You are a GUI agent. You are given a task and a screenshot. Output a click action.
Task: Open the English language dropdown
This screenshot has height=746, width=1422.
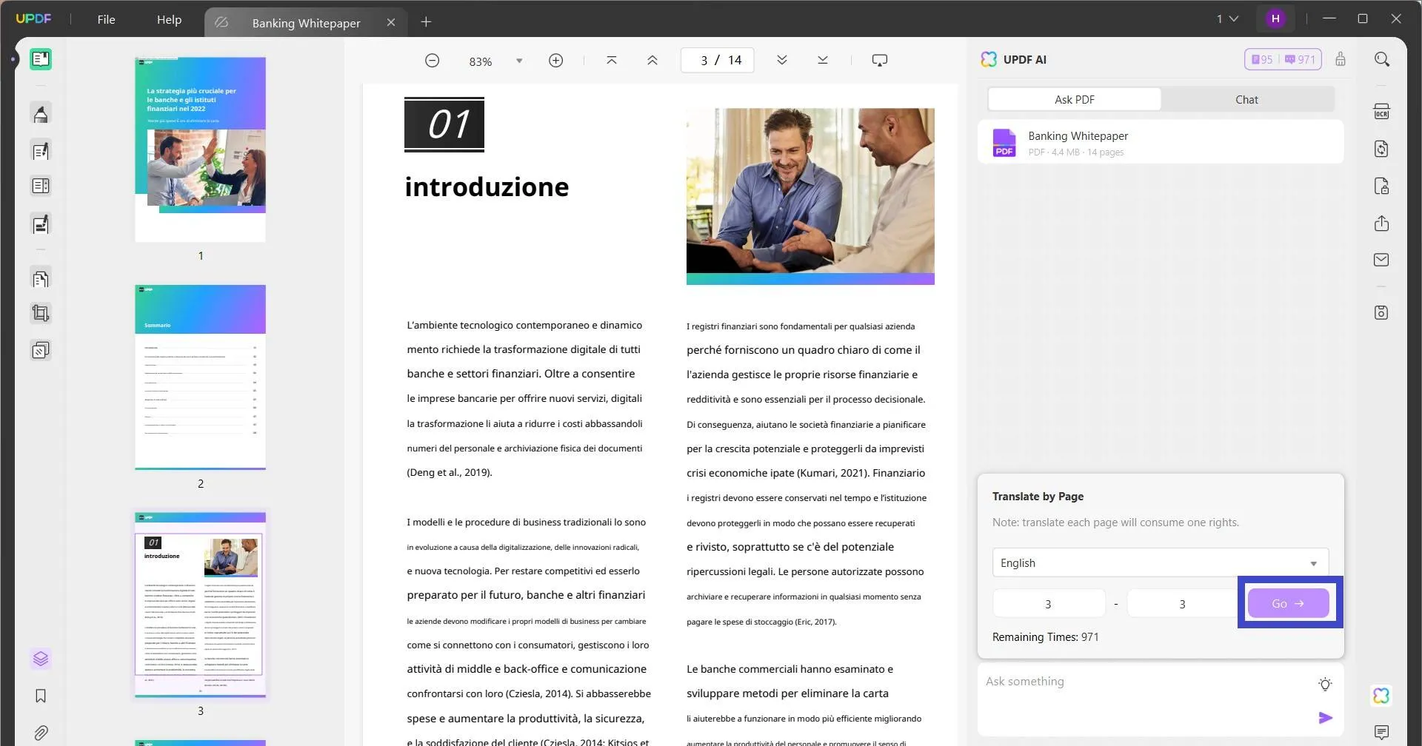pos(1159,562)
